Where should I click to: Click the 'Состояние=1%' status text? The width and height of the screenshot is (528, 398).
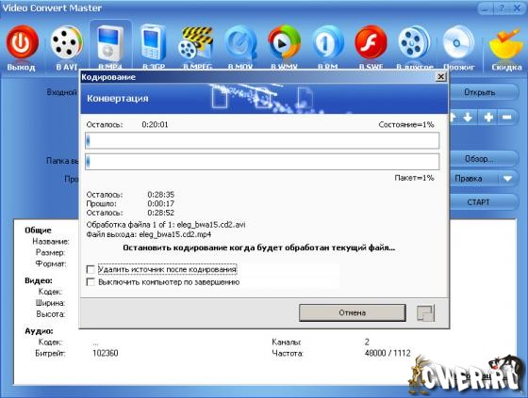tap(406, 125)
